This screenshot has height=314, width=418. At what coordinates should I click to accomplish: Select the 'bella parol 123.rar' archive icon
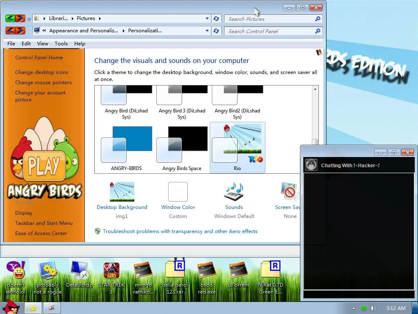[x=175, y=269]
